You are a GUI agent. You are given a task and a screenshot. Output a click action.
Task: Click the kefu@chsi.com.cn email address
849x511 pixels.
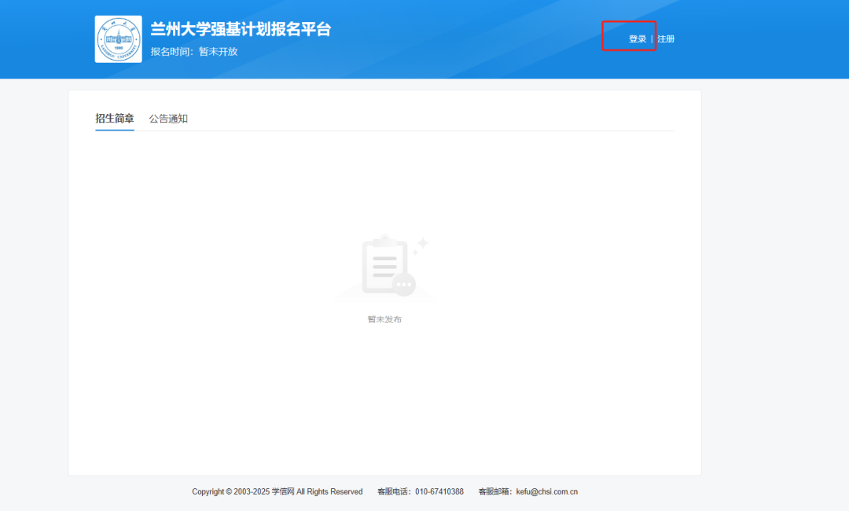click(546, 492)
